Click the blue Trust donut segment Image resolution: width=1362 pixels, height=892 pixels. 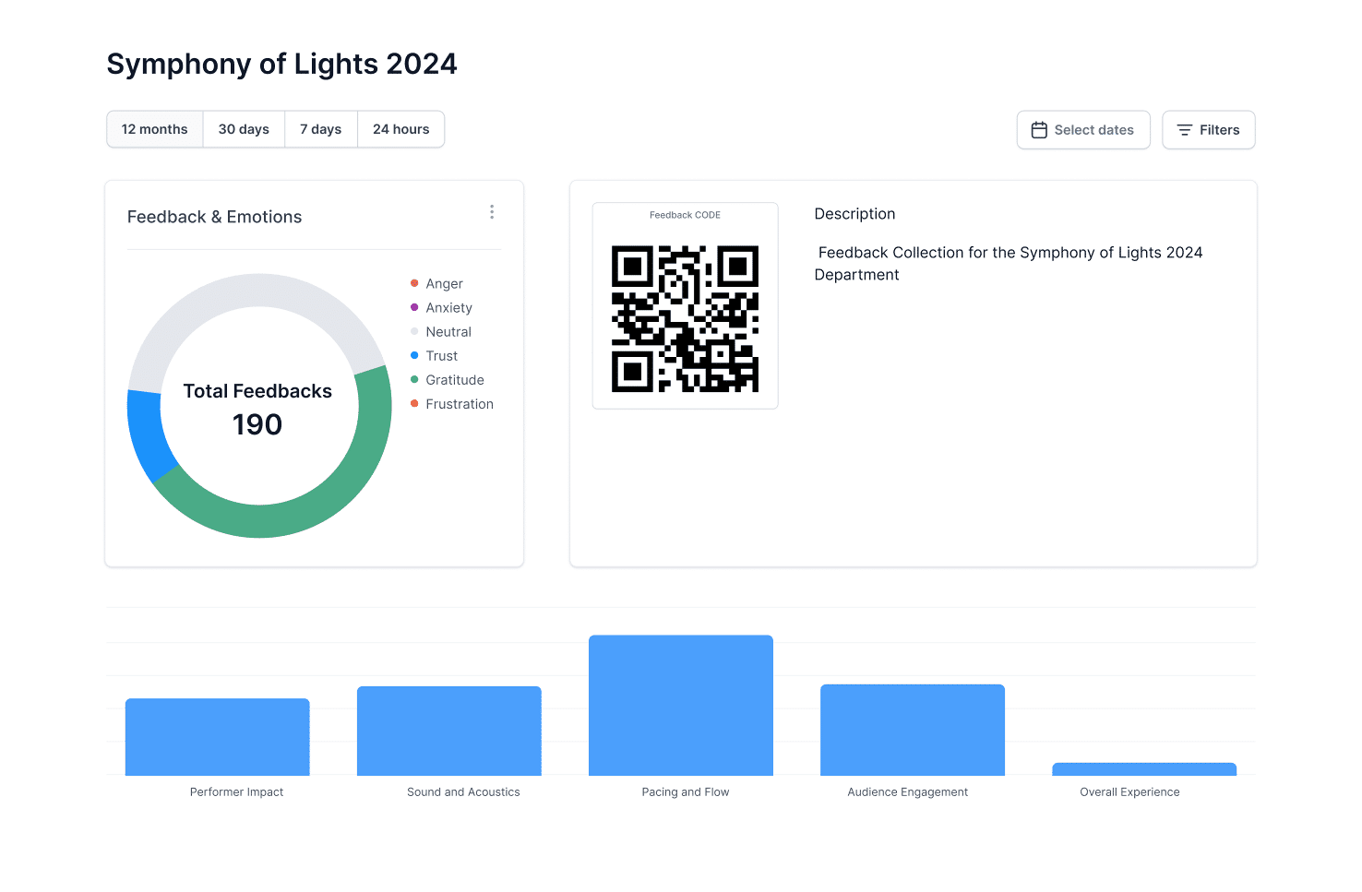(148, 435)
